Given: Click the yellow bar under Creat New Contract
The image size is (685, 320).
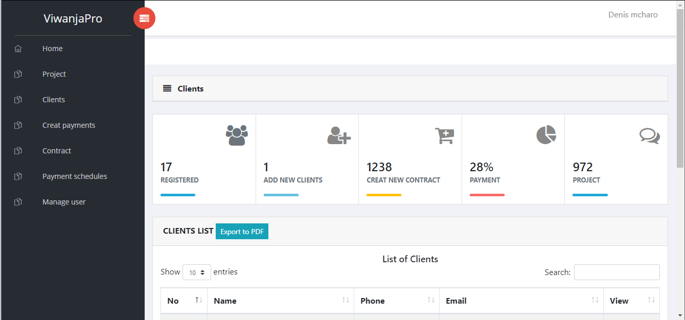Looking at the screenshot, I should coord(384,195).
